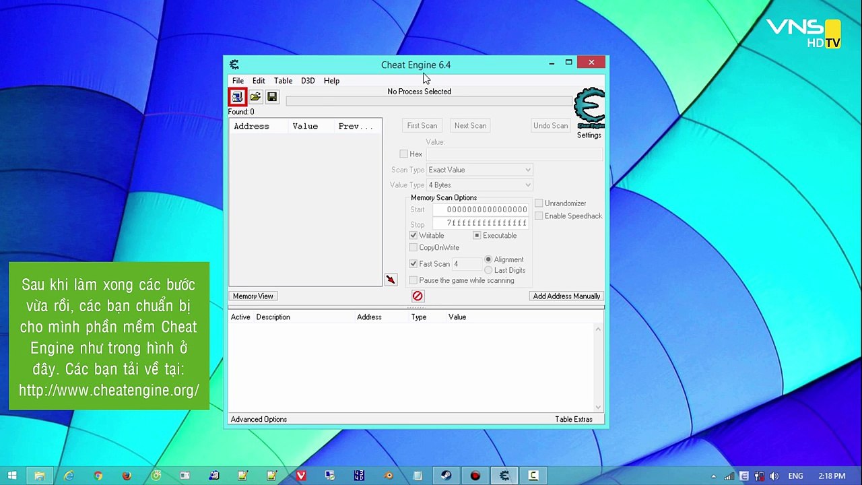
Task: Expand the Scan Type dropdown
Action: tap(479, 170)
